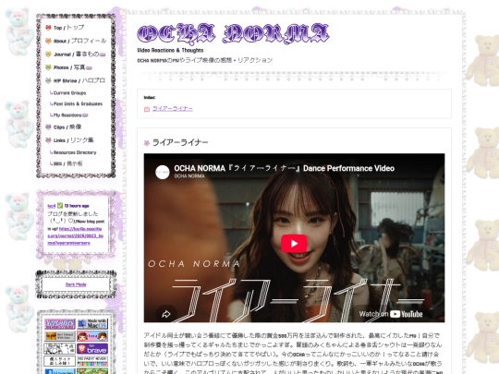Open the status widget username link

(51, 206)
